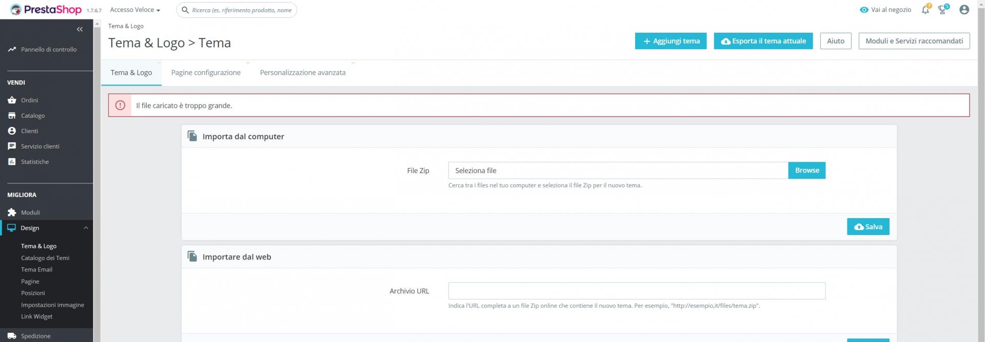Click the Archivio URL input field

click(x=637, y=291)
